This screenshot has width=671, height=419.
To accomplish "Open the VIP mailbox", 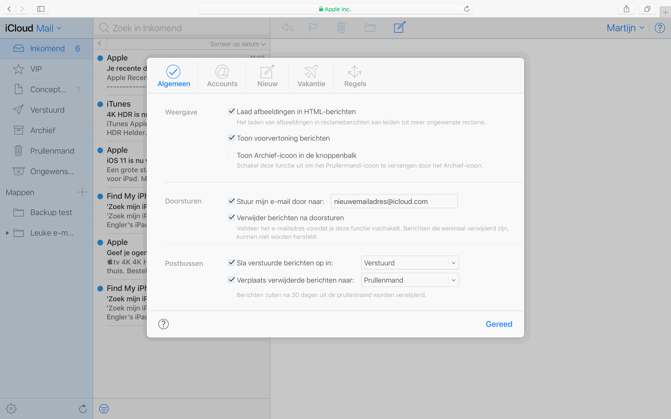I will click(x=47, y=69).
